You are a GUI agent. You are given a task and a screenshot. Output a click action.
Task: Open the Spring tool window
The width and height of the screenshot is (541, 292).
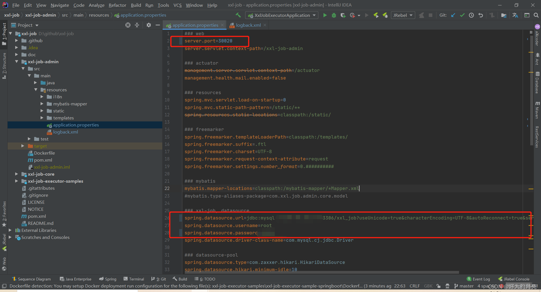[108, 279]
